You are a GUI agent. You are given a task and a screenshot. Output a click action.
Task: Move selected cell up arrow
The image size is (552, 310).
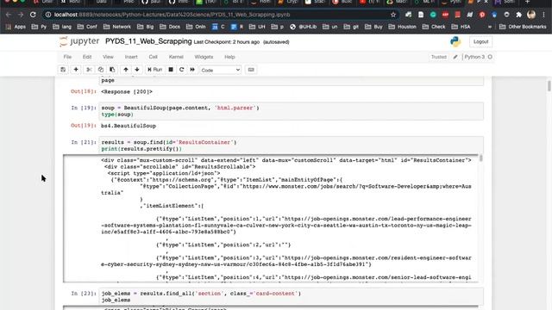tap(126, 70)
